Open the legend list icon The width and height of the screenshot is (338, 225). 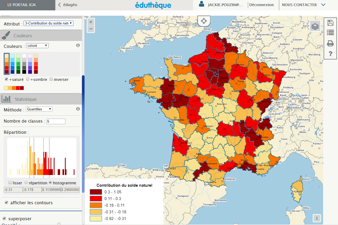tap(330, 33)
